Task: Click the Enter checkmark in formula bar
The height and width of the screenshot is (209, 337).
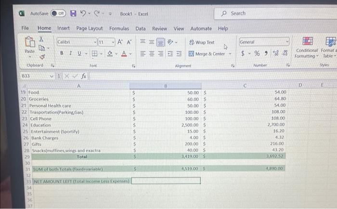Action: point(75,76)
